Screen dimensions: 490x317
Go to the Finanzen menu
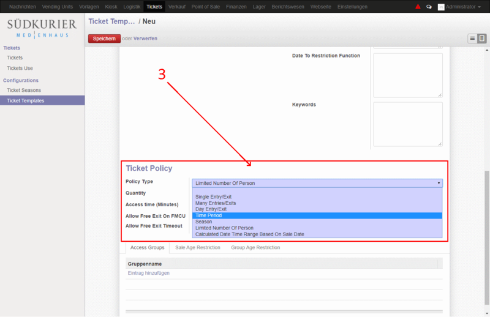click(236, 7)
